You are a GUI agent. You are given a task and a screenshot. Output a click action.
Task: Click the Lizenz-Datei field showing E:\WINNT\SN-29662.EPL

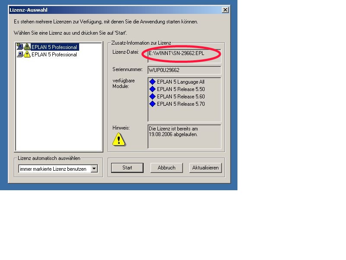click(184, 55)
